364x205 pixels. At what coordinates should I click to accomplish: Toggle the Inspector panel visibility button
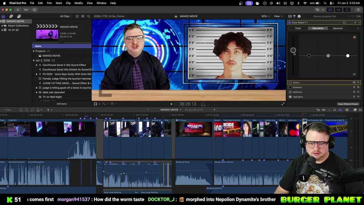(x=347, y=10)
